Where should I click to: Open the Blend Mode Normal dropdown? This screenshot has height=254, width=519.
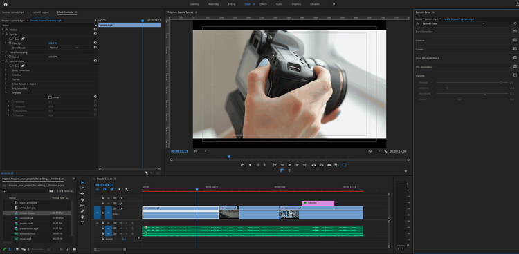64,48
